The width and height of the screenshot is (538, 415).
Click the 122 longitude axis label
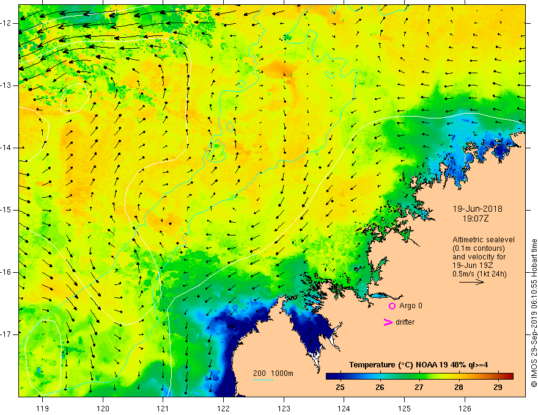click(223, 408)
